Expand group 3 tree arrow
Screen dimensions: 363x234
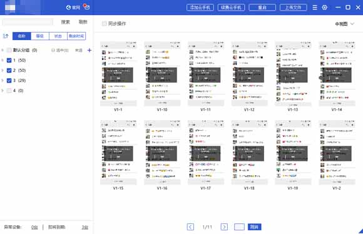tap(3, 81)
